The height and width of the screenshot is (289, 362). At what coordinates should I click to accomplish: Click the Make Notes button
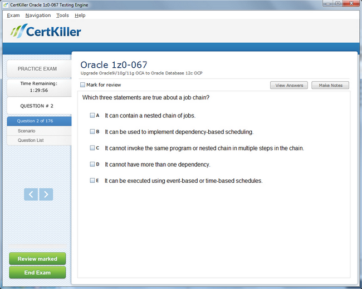(330, 85)
